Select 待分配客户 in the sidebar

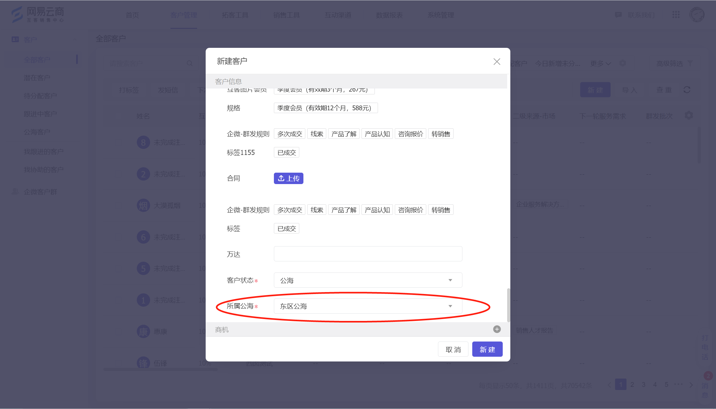[40, 96]
